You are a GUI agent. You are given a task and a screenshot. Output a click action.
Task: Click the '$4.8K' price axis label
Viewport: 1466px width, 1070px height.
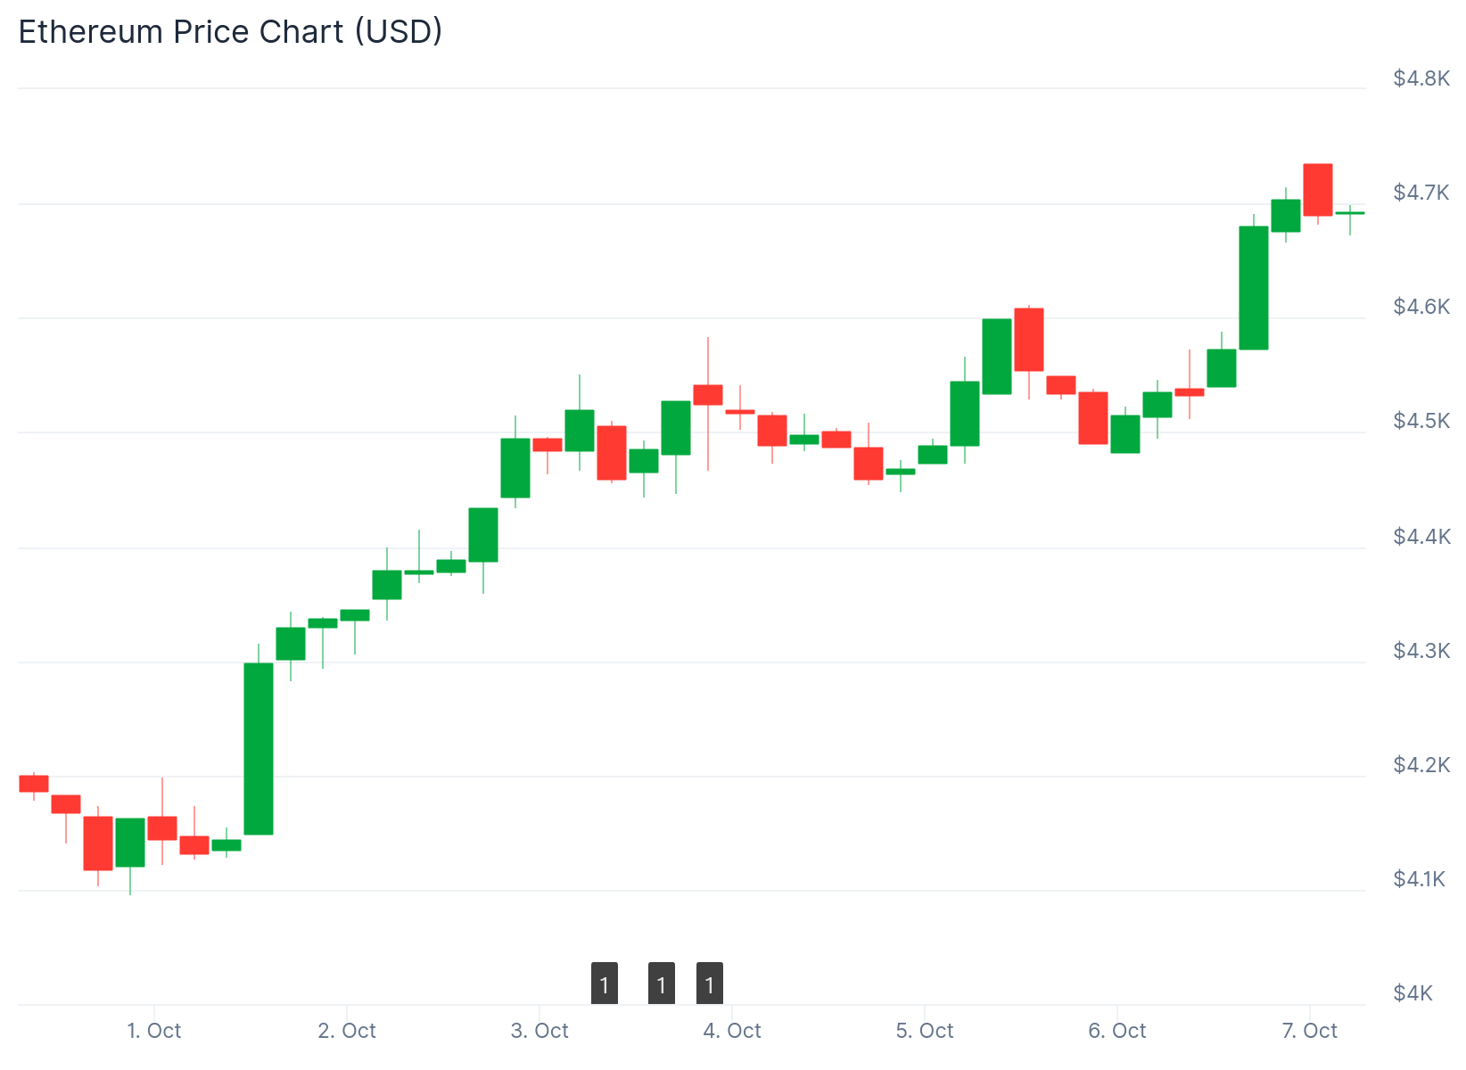coord(1421,78)
